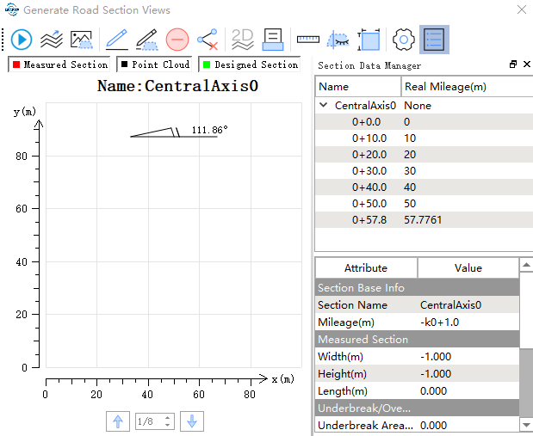Select the 0+57.8 section row

(x=369, y=219)
